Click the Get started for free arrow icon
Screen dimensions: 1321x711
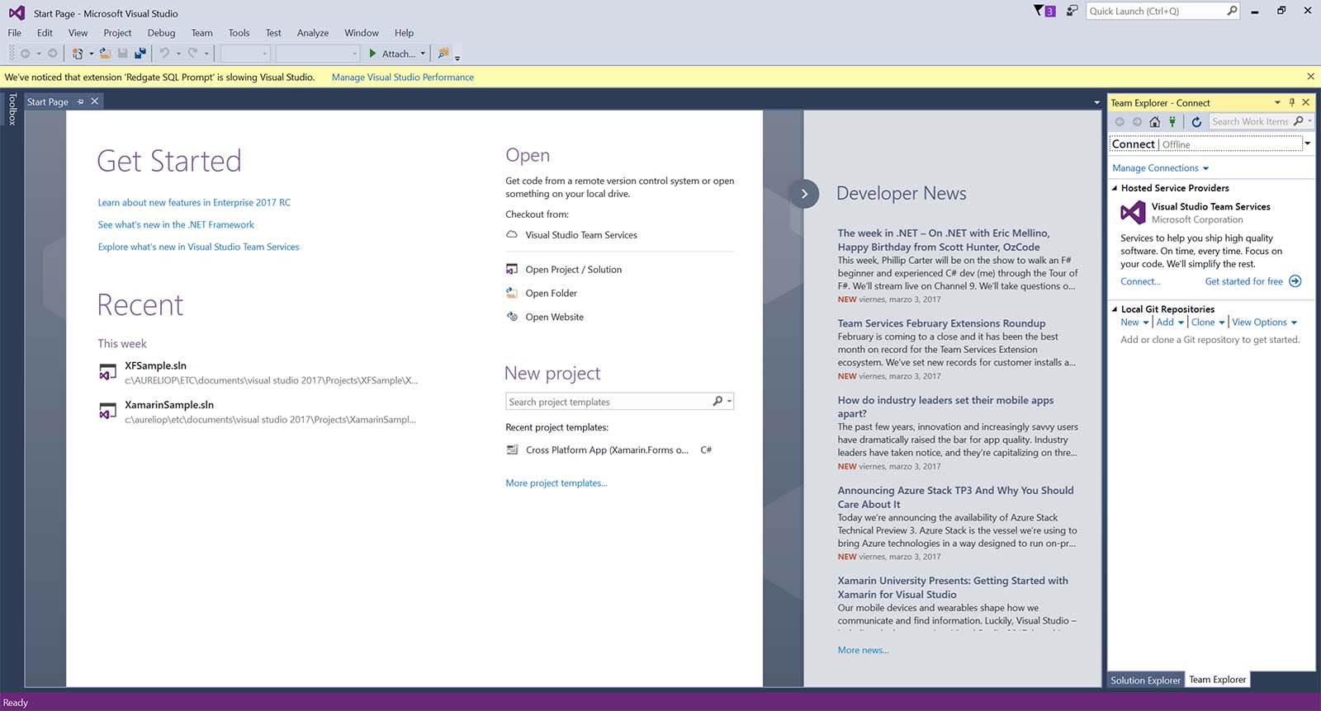click(1295, 281)
